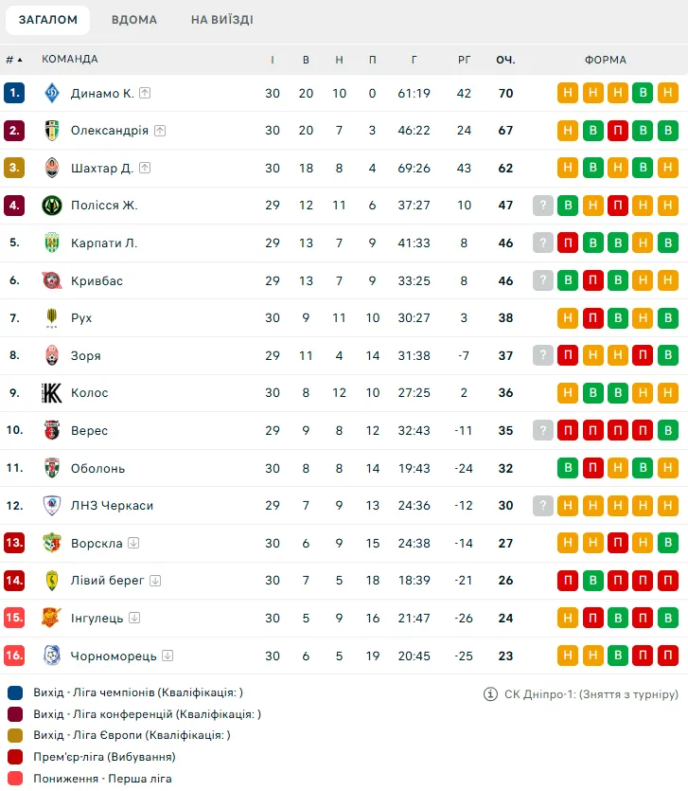
Task: Click the Колос club logo
Action: [x=52, y=393]
